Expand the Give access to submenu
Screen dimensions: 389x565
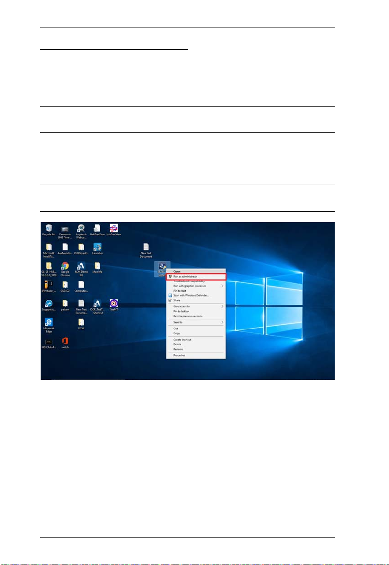pos(196,306)
